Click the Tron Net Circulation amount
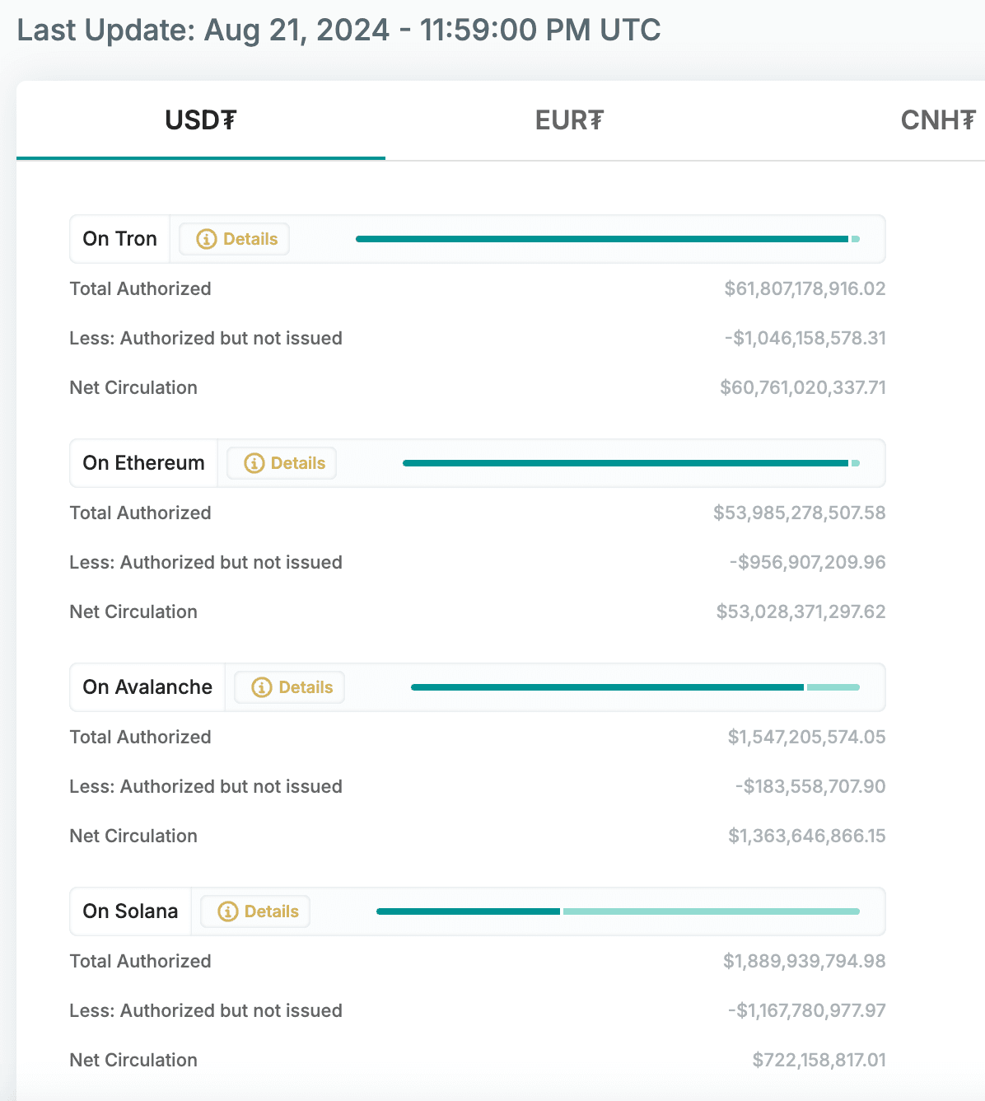Screen dimensions: 985x1101 (x=803, y=387)
